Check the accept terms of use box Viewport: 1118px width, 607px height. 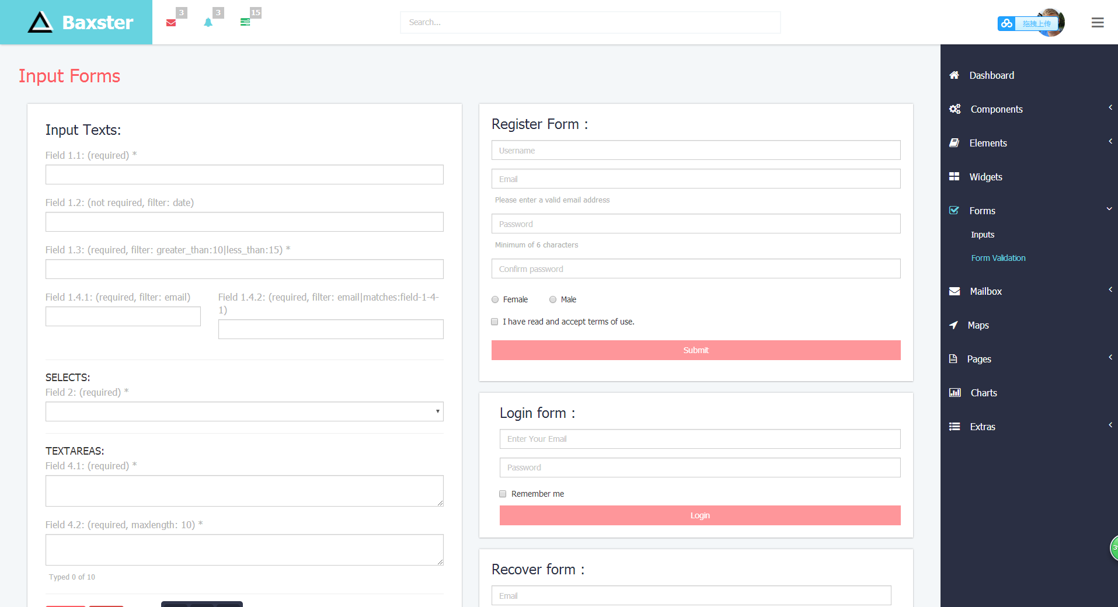tap(494, 322)
